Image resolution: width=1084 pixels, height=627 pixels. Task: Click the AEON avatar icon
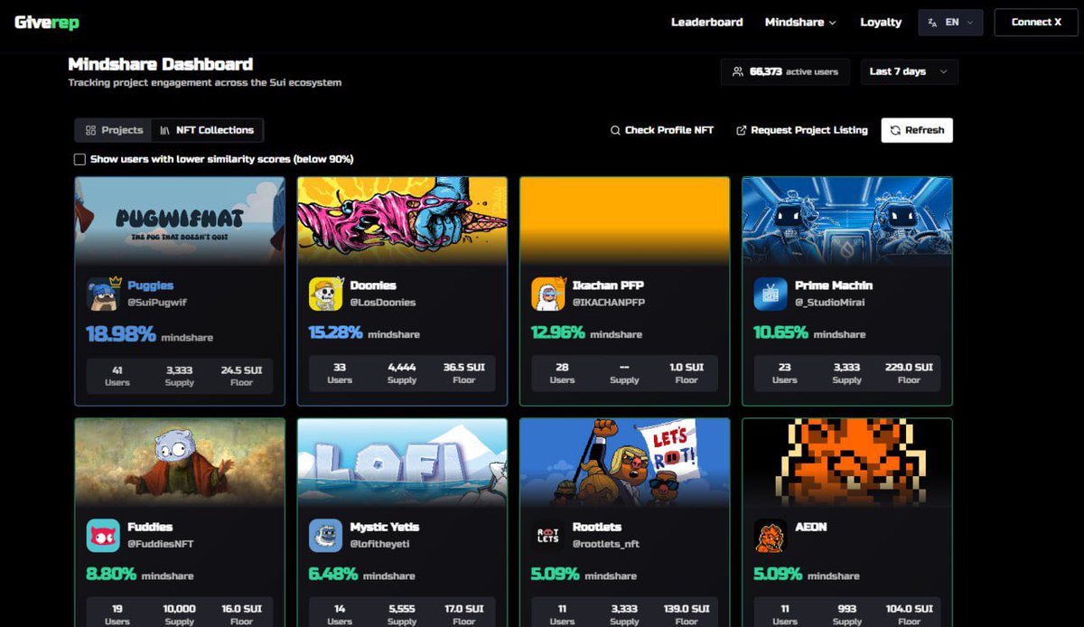(770, 535)
